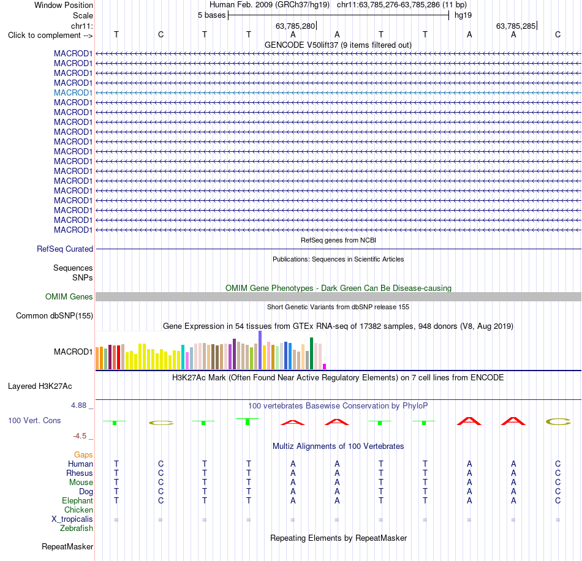
Task: Click the "Zebrafish" alignment row label
Action: pyautogui.click(x=77, y=528)
